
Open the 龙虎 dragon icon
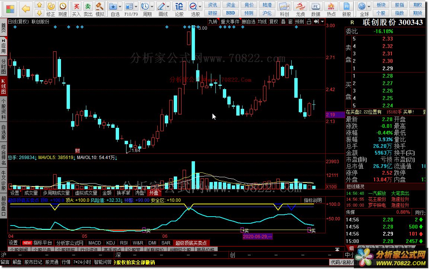click(x=300, y=6)
